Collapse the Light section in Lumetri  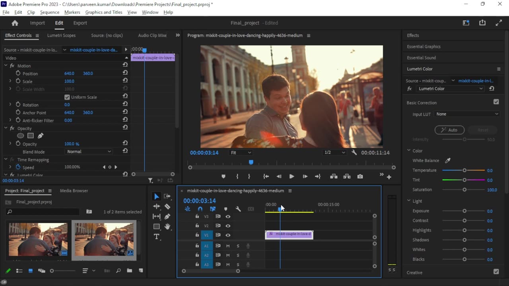(408, 201)
